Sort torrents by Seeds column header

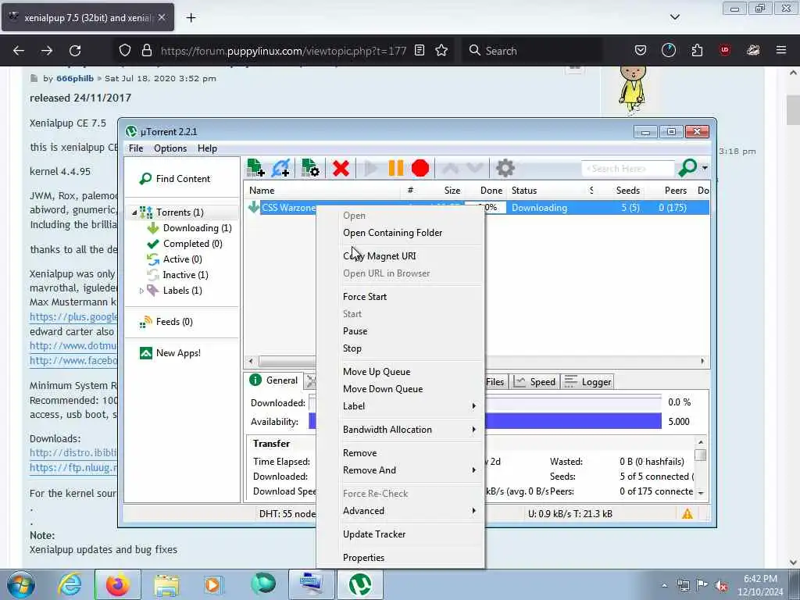coord(621,191)
